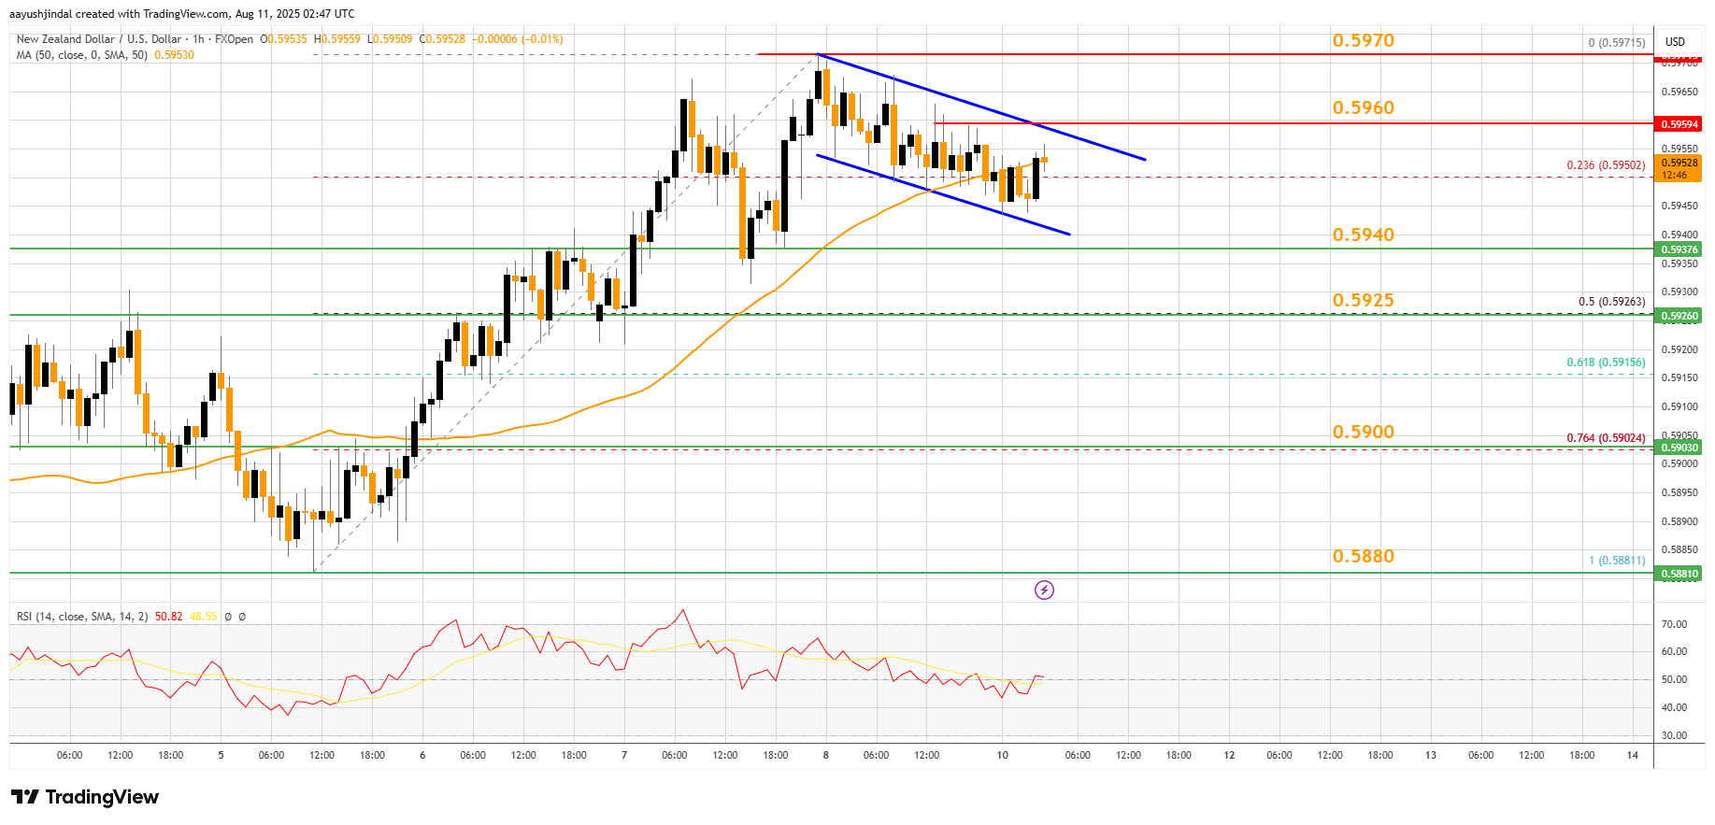
Task: Click date label 10 on time axis
Action: pos(1002,755)
